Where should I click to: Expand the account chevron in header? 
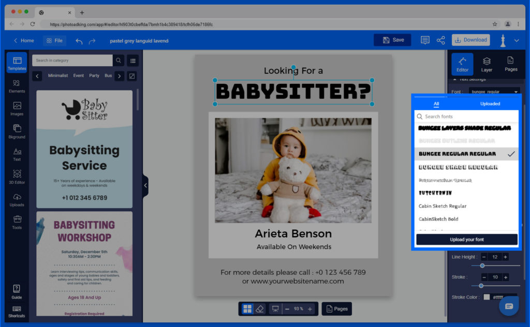click(x=517, y=40)
